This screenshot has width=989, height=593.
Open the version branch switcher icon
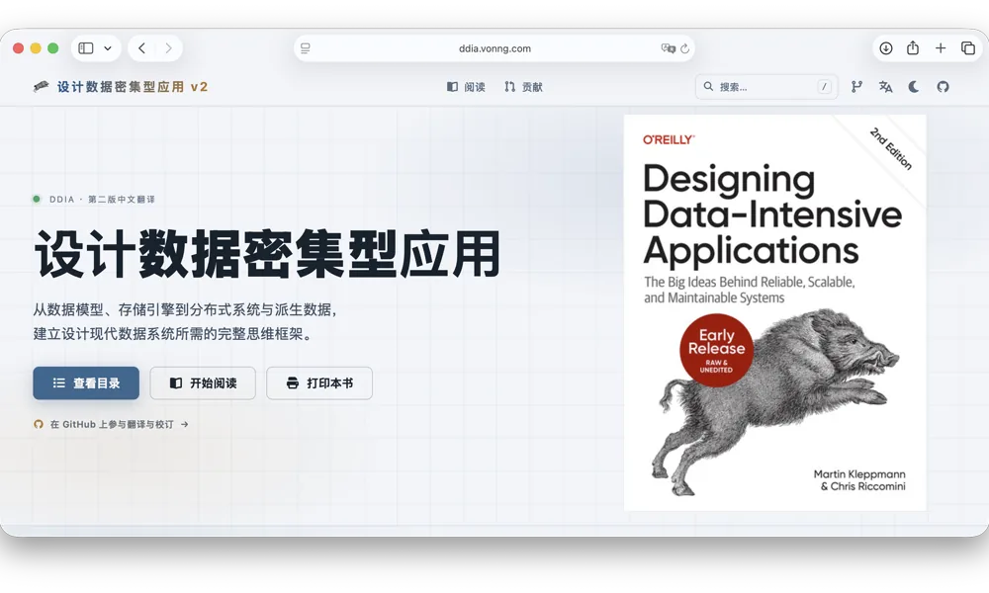(x=856, y=87)
